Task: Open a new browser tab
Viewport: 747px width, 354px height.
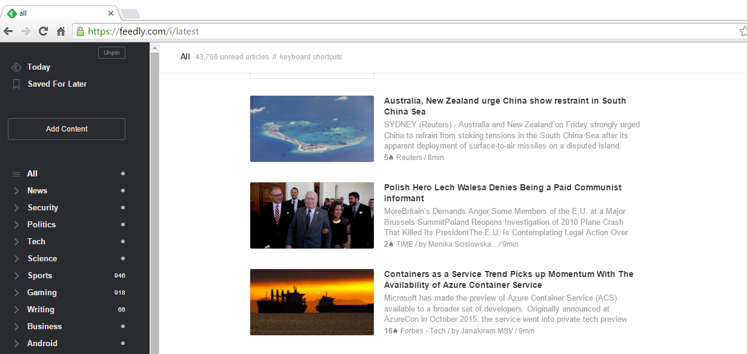Action: click(130, 13)
